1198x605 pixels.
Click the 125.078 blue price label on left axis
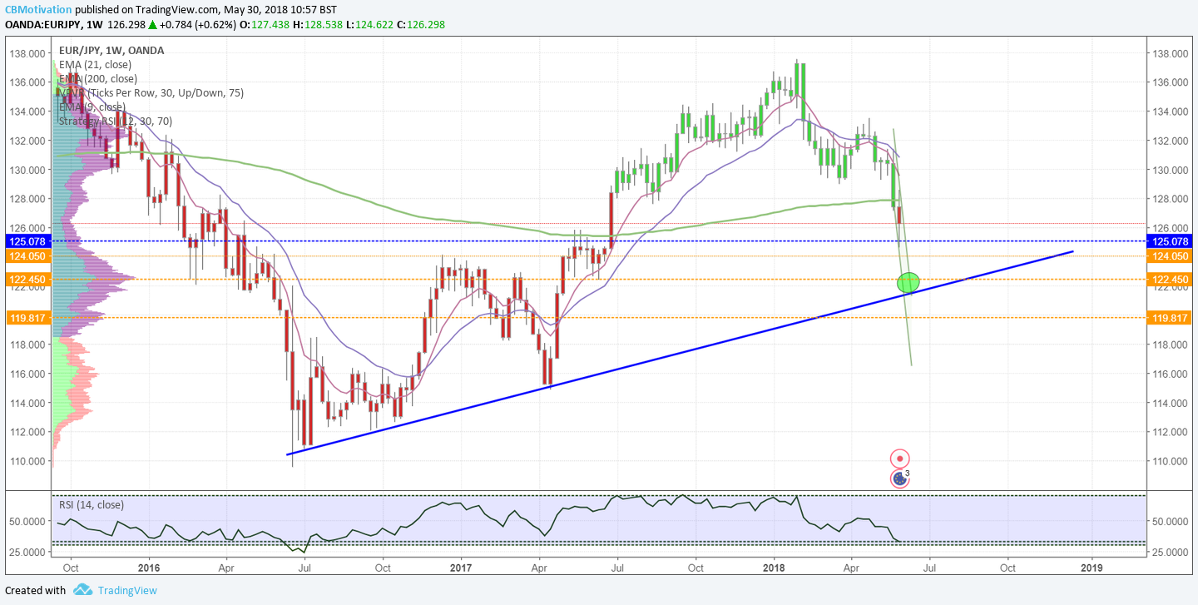pyautogui.click(x=27, y=241)
